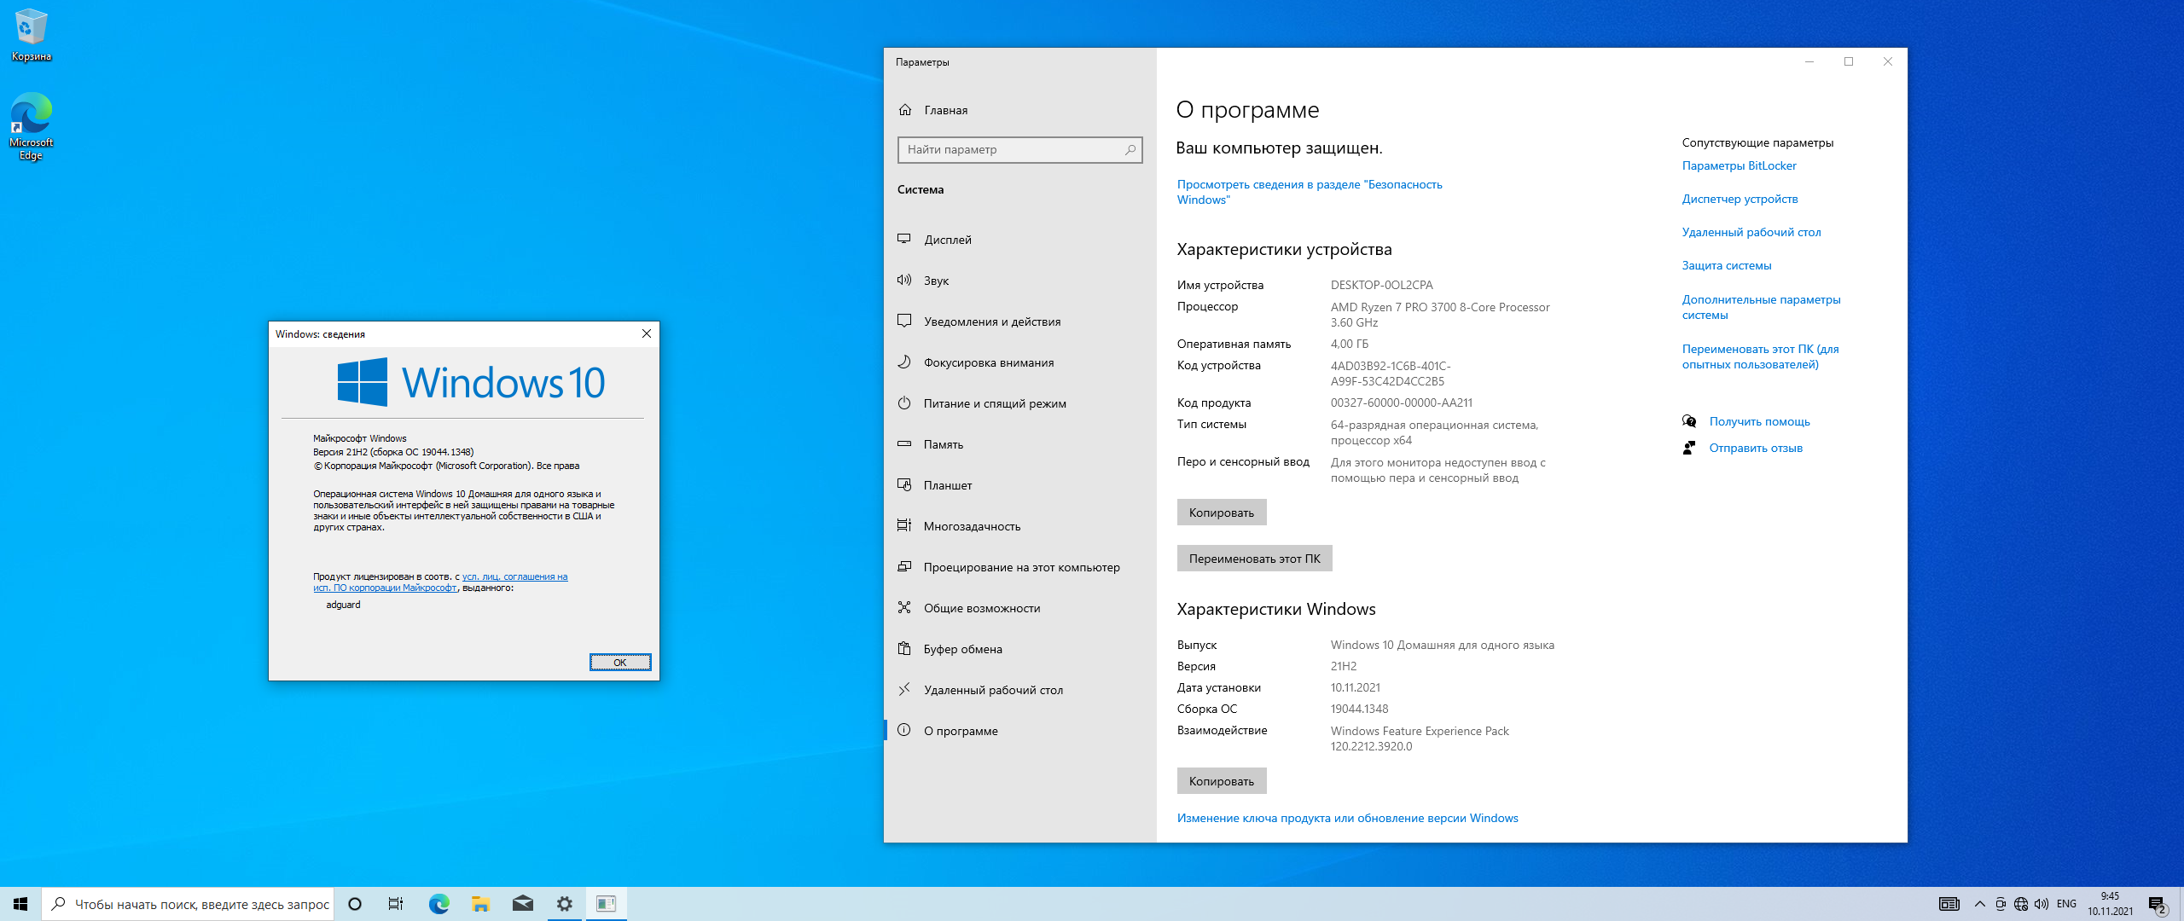Click the Find a setting search field
This screenshot has height=921, width=2184.
click(1019, 149)
